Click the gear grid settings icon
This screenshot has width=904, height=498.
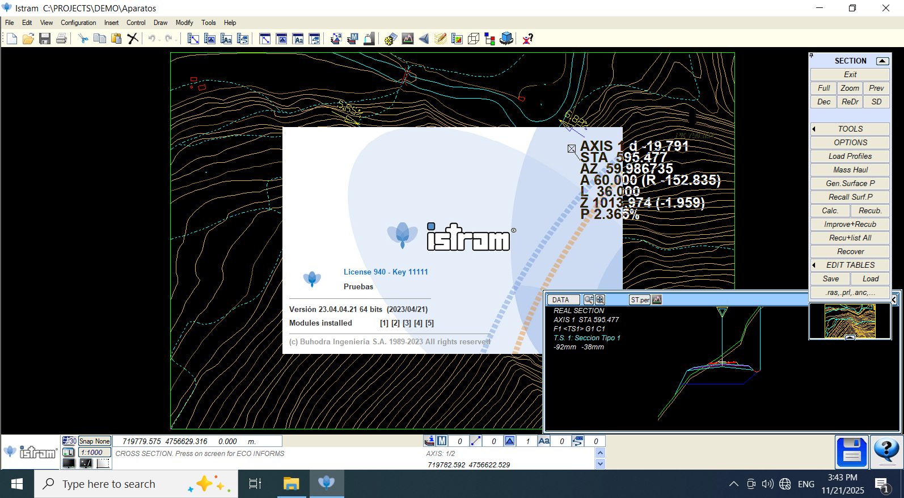(x=391, y=39)
